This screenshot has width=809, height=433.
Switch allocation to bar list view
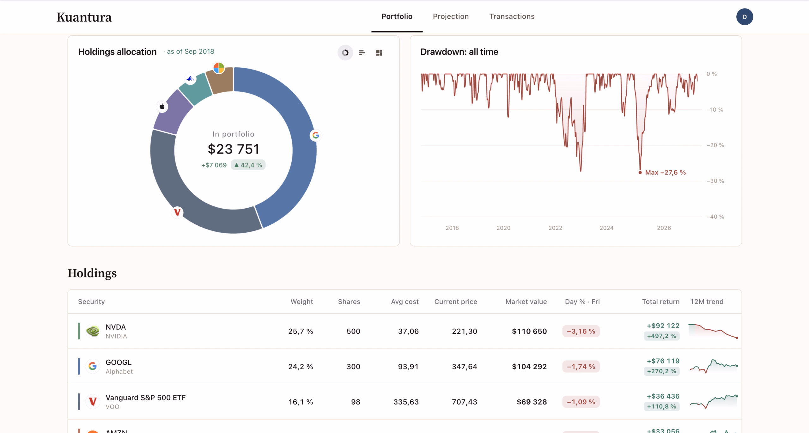point(362,53)
